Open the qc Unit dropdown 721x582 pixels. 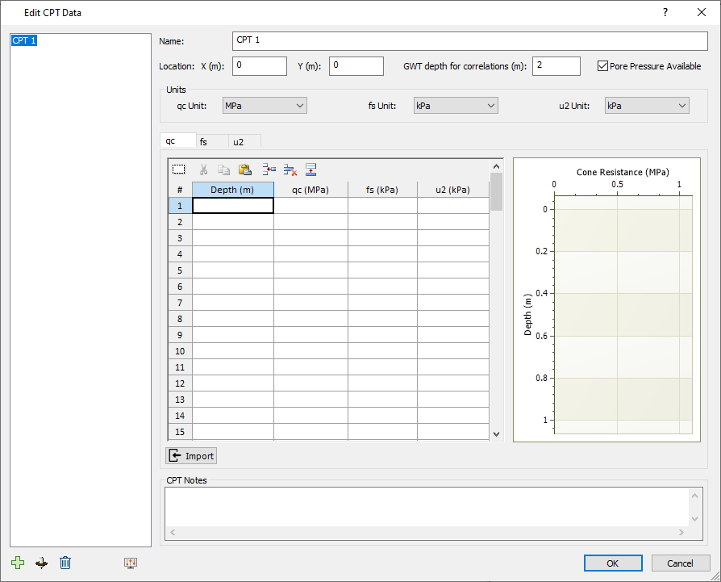pos(265,105)
